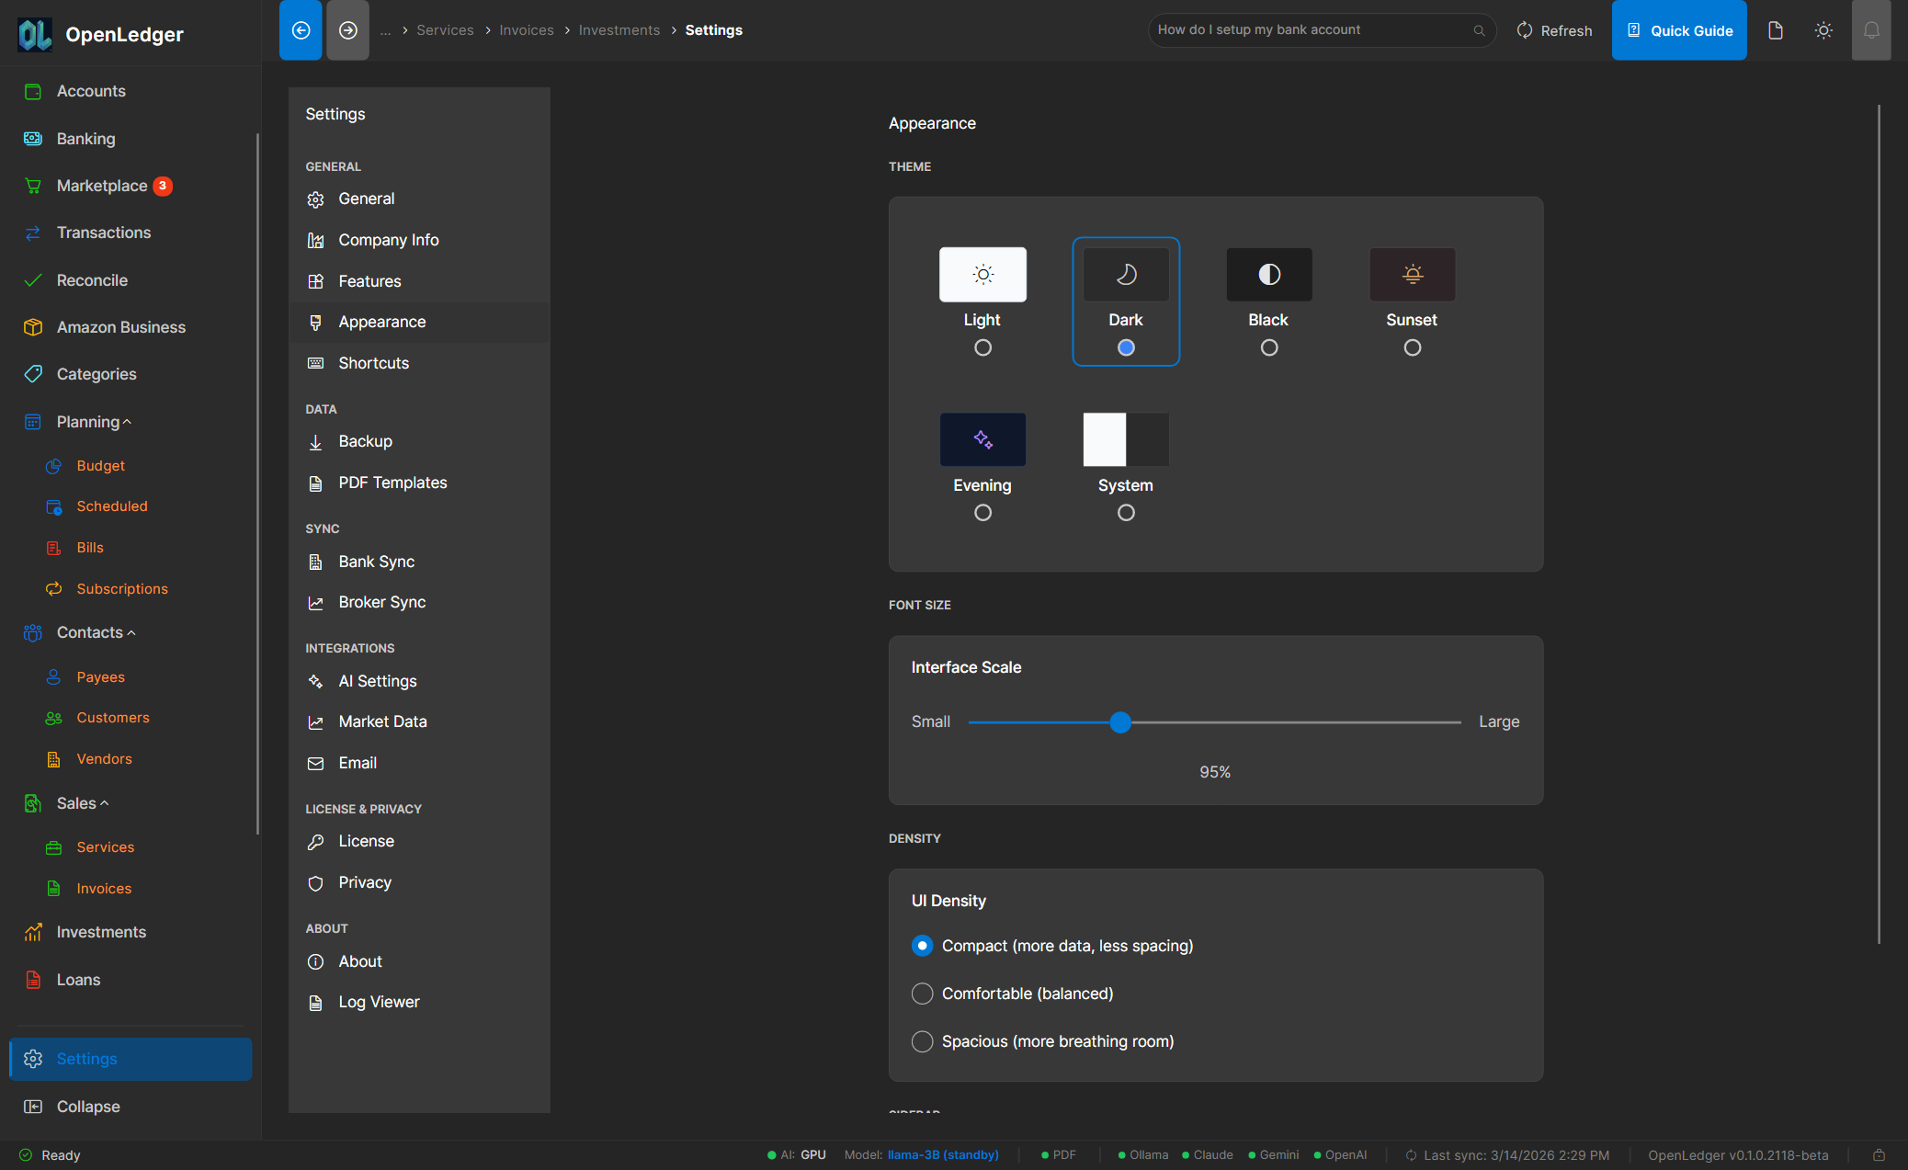This screenshot has width=1908, height=1170.
Task: Toggle light/dark mode in the top bar
Action: click(1823, 29)
